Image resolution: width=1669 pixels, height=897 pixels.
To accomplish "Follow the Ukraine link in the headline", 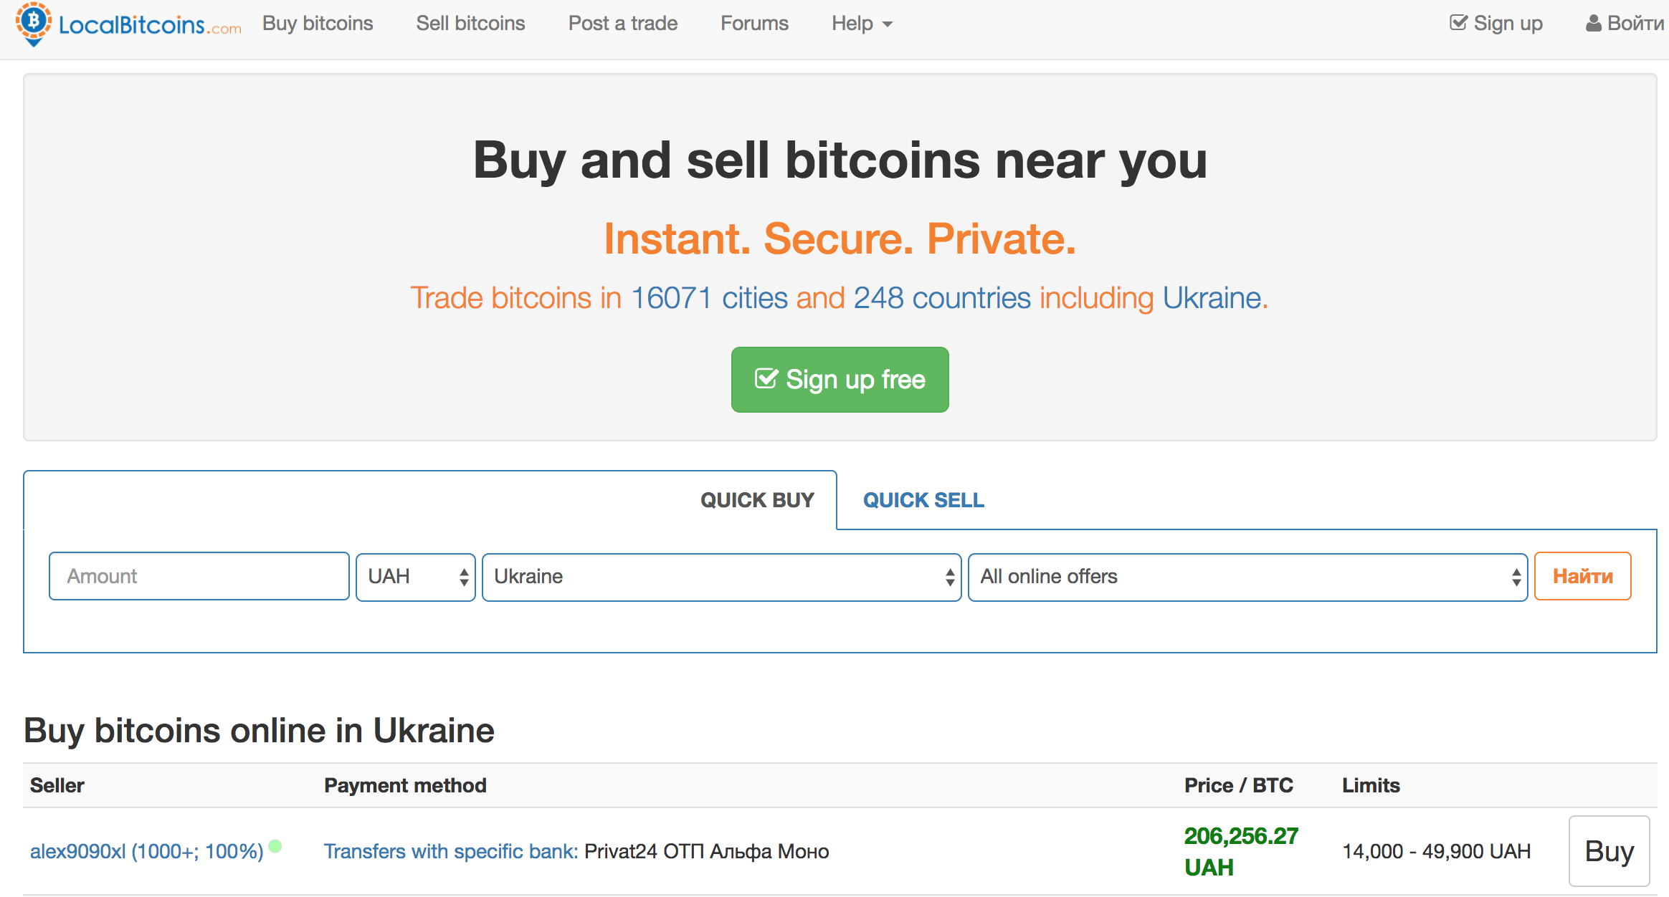I will pyautogui.click(x=1212, y=298).
